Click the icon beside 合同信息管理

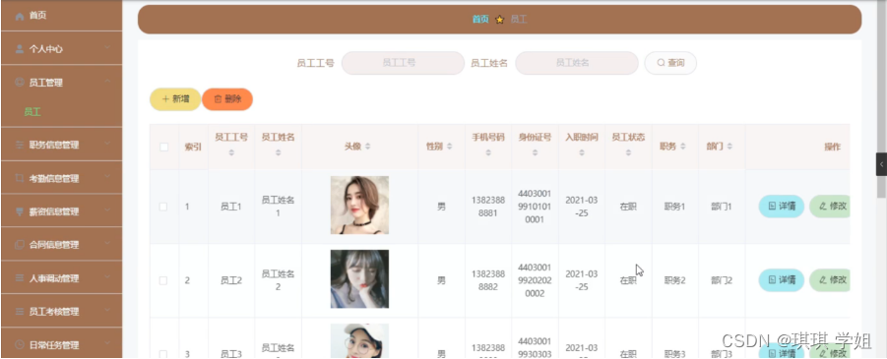point(20,245)
